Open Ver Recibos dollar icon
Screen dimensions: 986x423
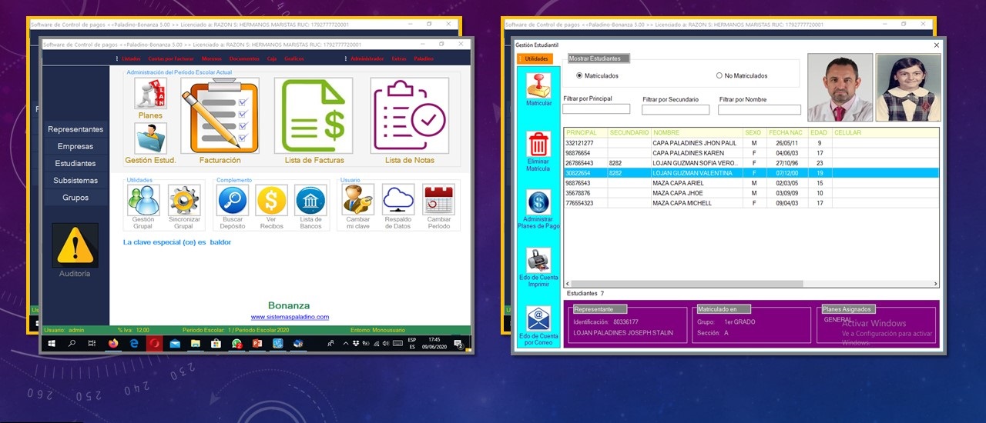pyautogui.click(x=271, y=200)
